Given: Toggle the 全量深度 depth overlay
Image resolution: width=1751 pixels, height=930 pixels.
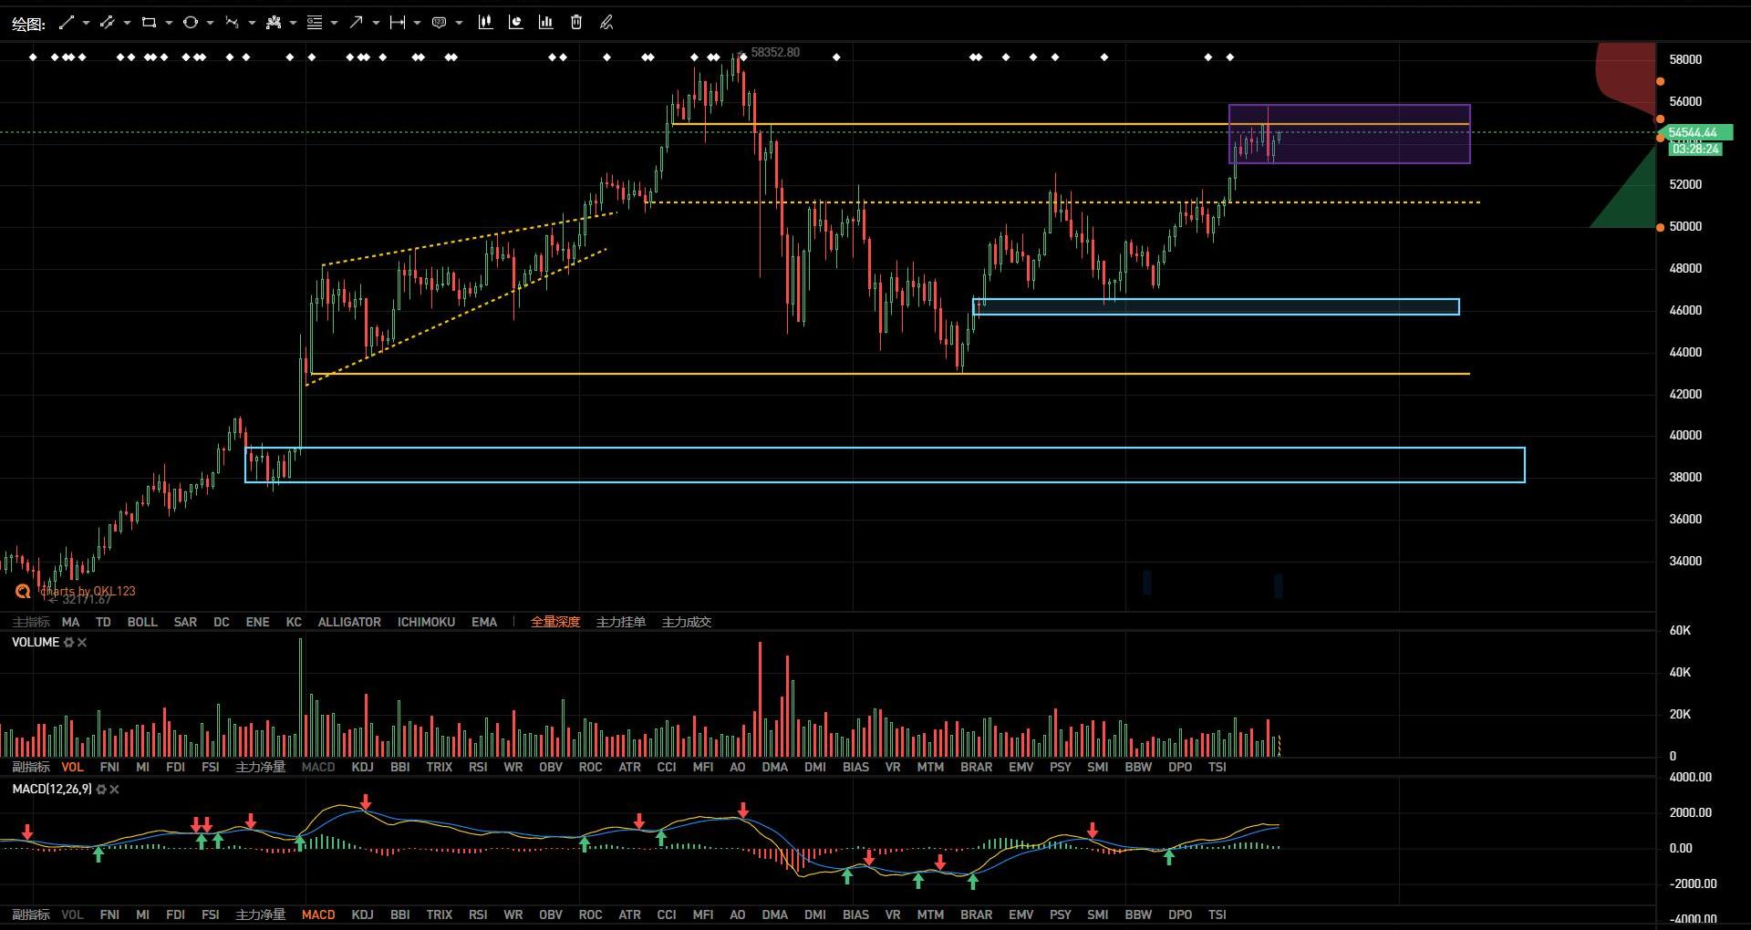Looking at the screenshot, I should [x=554, y=622].
